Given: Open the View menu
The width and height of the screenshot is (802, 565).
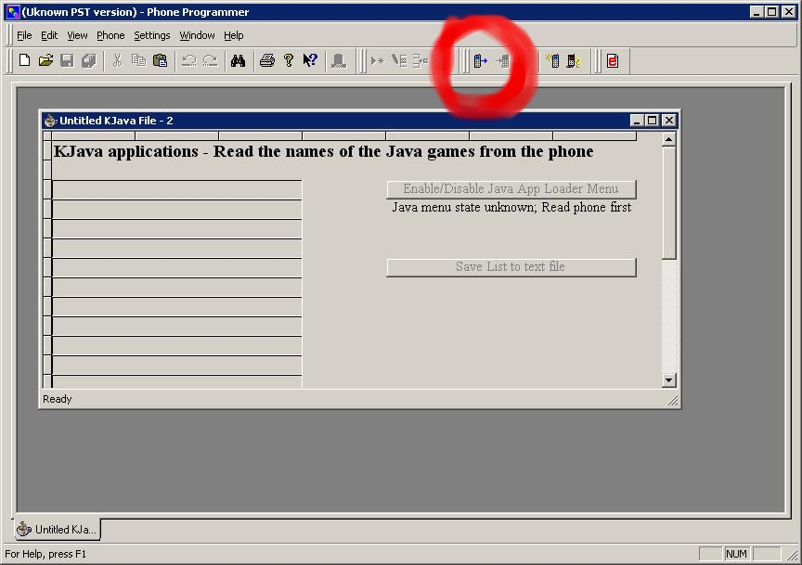Looking at the screenshot, I should click(77, 35).
